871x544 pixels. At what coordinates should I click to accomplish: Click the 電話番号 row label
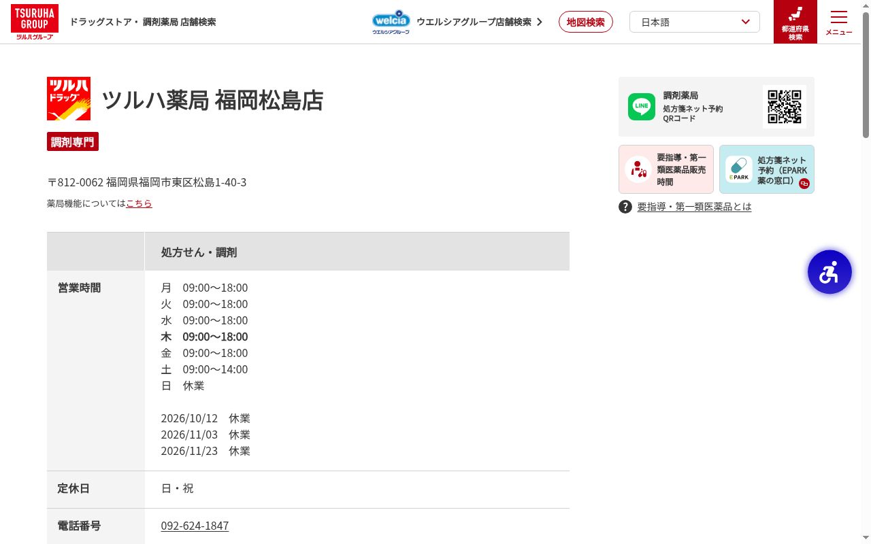[x=79, y=526]
